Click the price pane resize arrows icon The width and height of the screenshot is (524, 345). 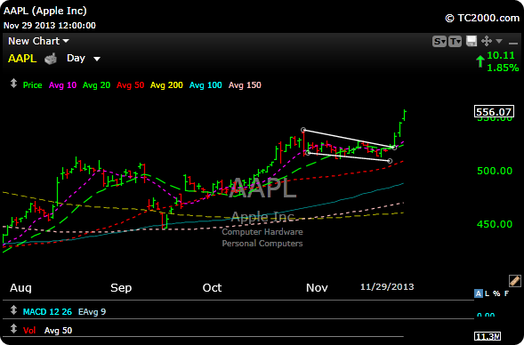[x=13, y=84]
